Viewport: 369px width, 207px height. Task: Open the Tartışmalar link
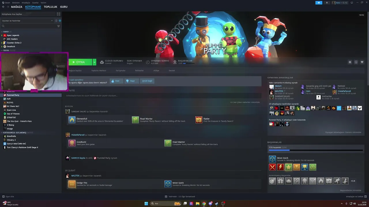pos(121,70)
